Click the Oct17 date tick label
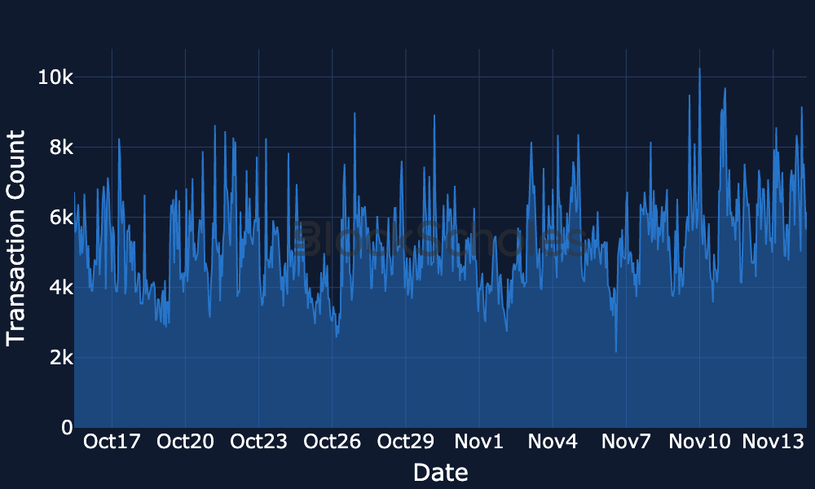815x489 pixels. [112, 442]
